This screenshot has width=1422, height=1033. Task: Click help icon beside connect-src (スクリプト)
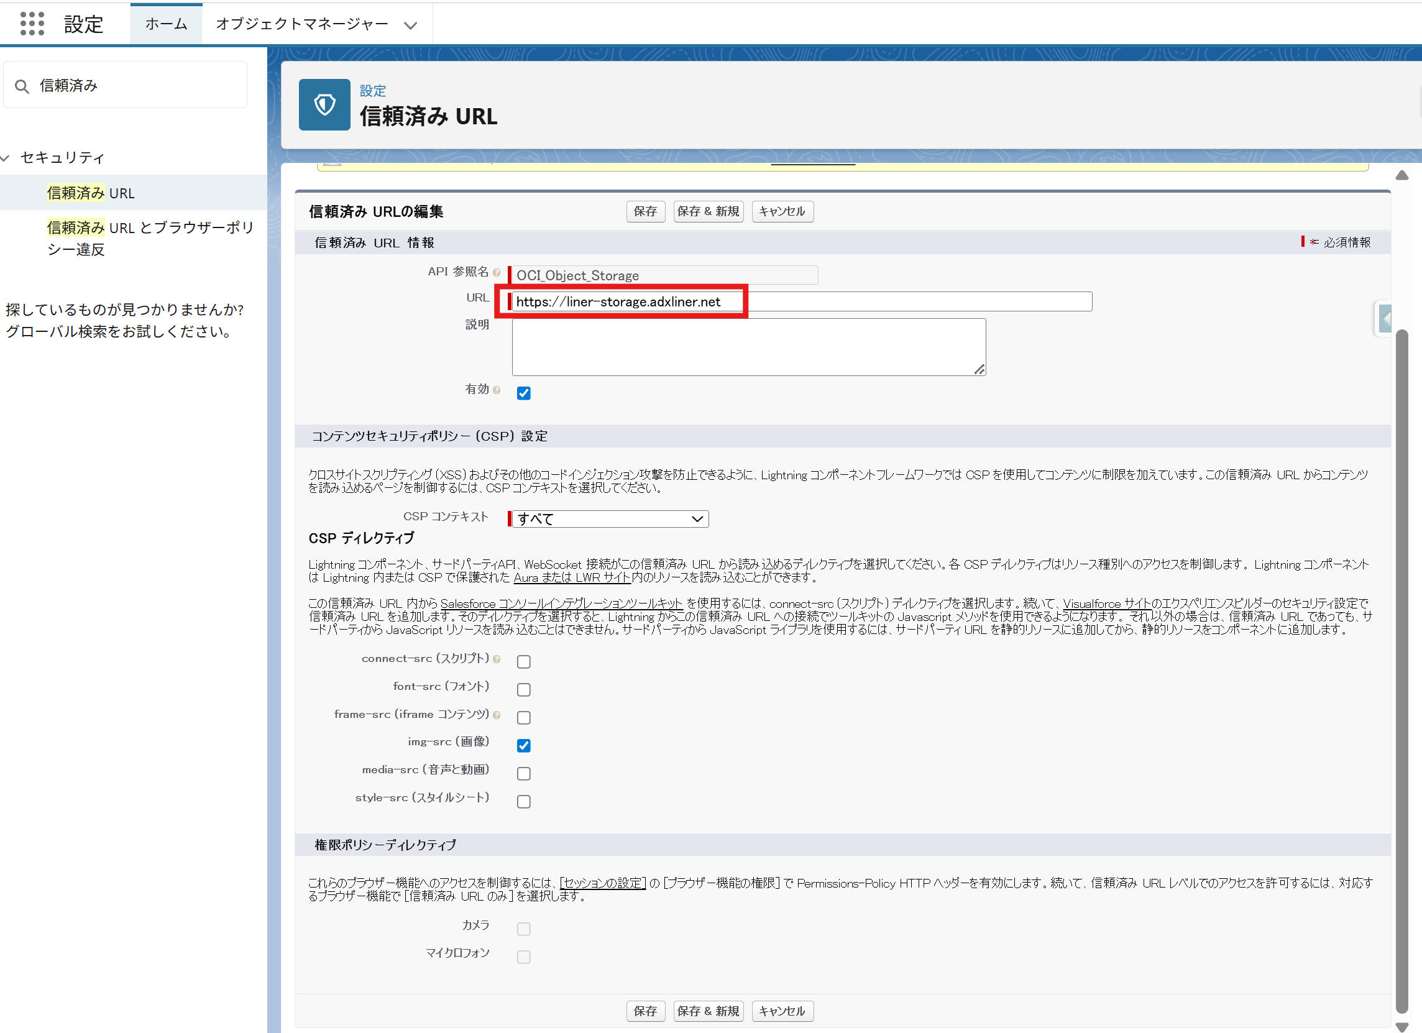(497, 659)
